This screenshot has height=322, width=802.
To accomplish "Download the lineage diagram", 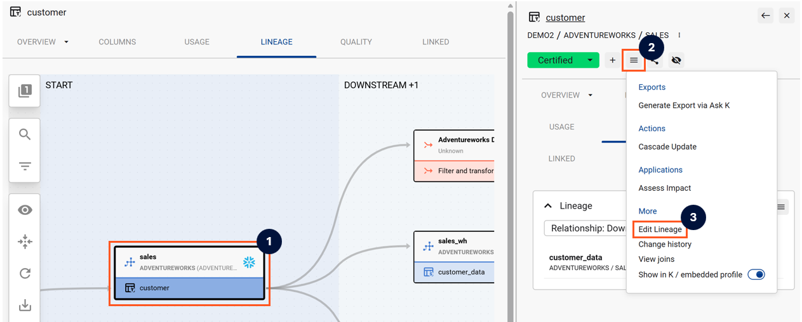I will coord(25,306).
